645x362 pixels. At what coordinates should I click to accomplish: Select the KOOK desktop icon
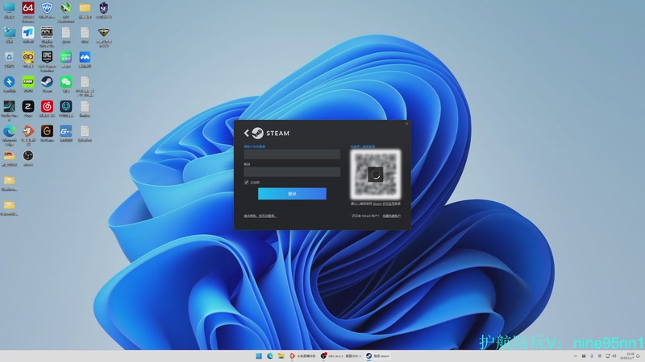point(28,82)
